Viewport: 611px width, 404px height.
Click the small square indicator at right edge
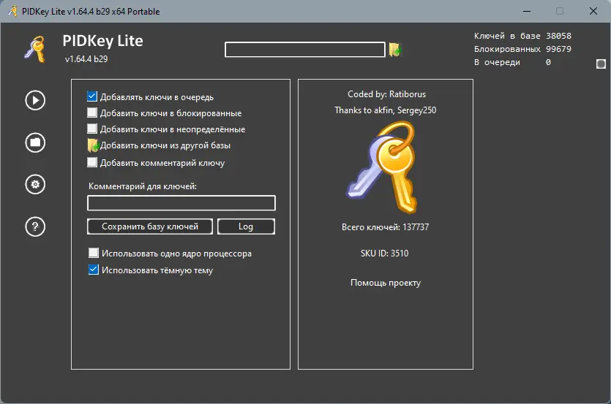click(601, 64)
